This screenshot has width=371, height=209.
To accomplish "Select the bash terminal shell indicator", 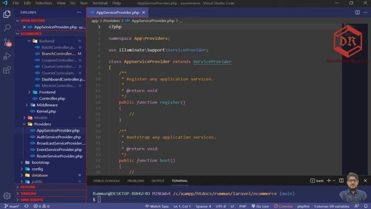I will pos(317,181).
